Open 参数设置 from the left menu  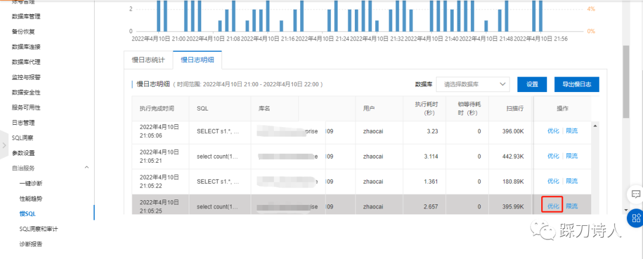click(23, 153)
